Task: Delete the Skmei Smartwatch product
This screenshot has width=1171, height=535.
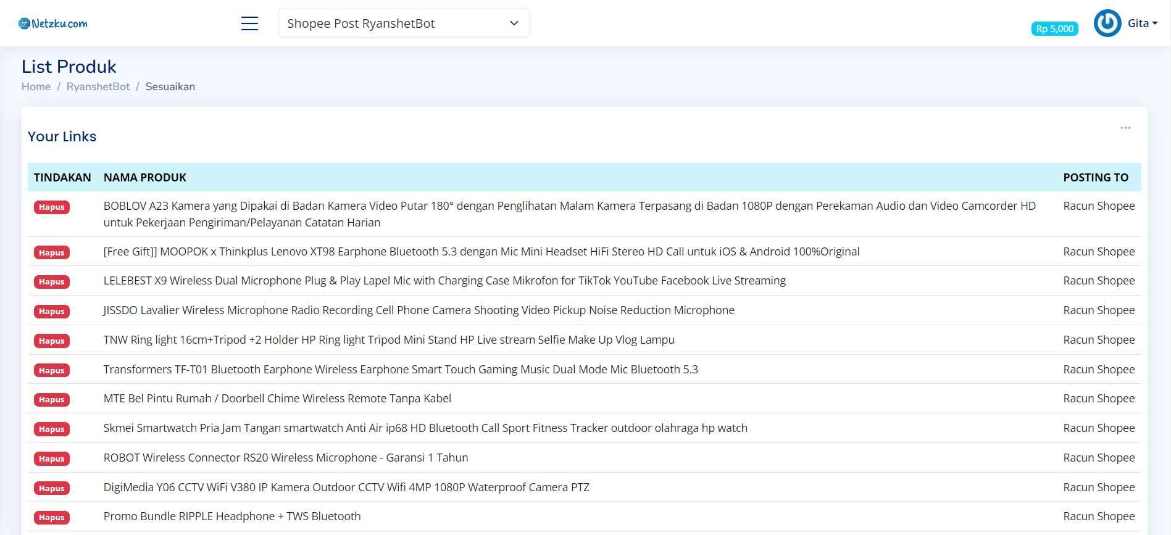Action: [52, 429]
